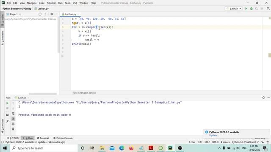Switch to the Run tool window tab
This screenshot has height=152, width=271.
[28, 138]
